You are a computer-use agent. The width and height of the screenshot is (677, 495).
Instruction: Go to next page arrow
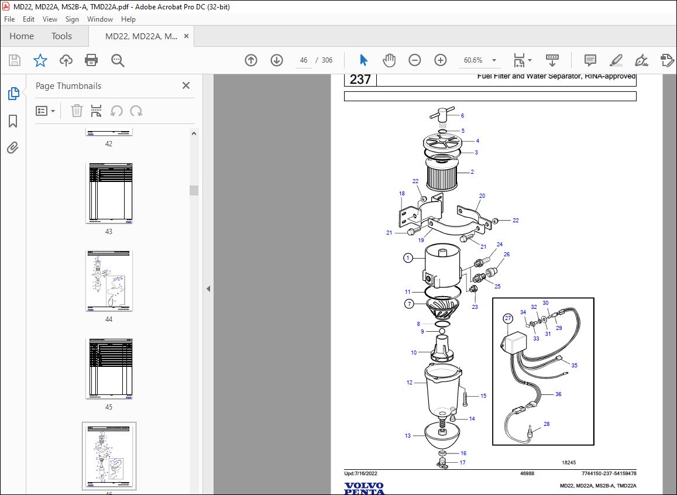point(277,60)
